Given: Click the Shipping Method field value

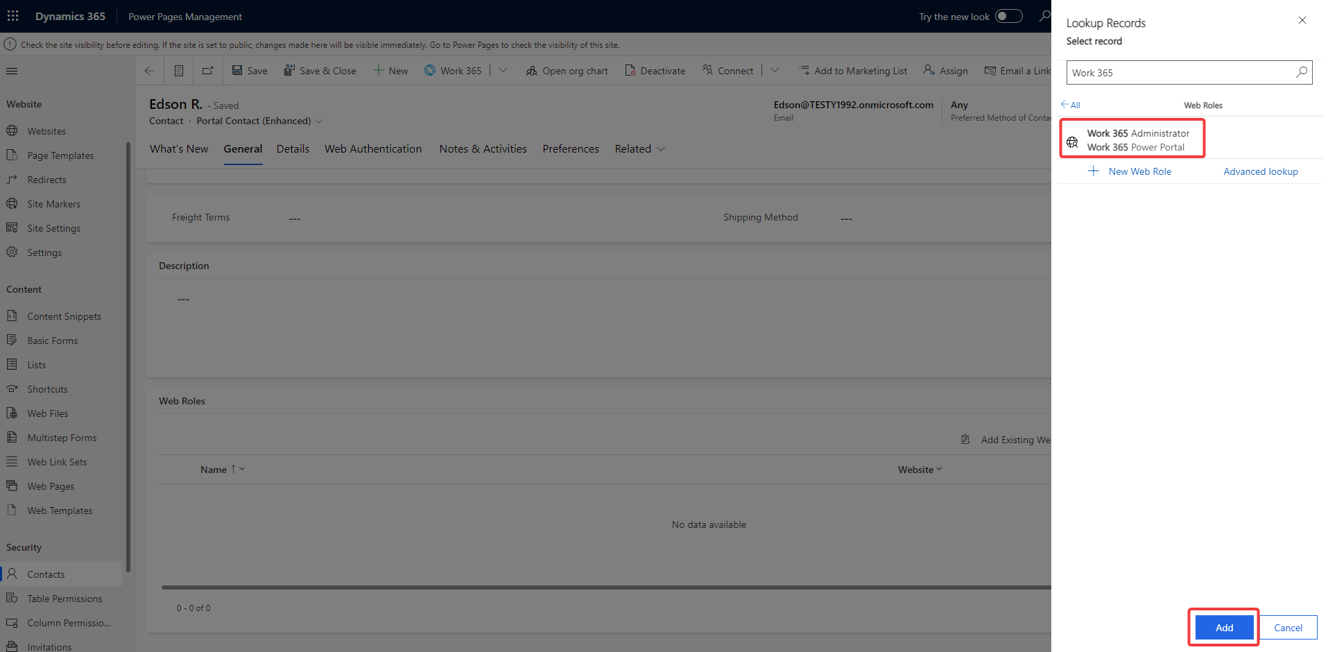Looking at the screenshot, I should [846, 218].
